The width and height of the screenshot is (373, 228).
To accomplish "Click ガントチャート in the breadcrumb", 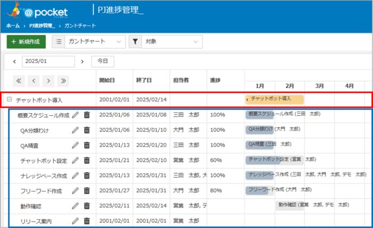I will (80, 26).
